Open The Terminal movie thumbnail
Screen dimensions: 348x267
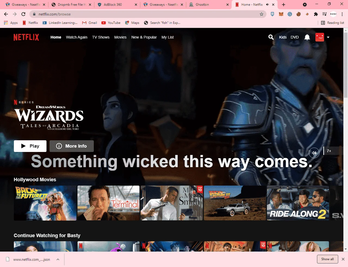[x=108, y=203]
